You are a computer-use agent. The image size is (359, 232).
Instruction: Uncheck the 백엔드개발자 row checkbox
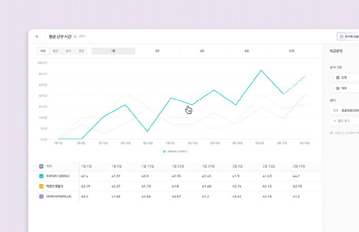point(41,186)
